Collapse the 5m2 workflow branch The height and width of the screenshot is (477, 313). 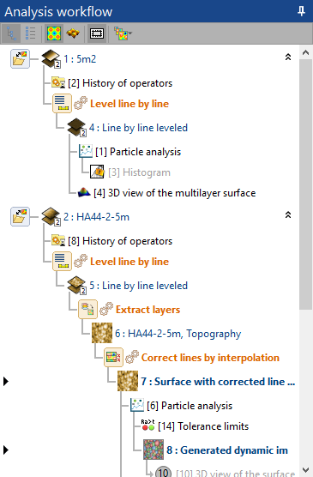pos(288,57)
